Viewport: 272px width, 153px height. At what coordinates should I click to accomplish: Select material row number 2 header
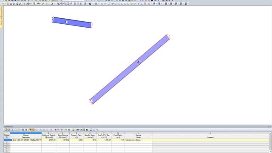pyautogui.click(x=7, y=142)
